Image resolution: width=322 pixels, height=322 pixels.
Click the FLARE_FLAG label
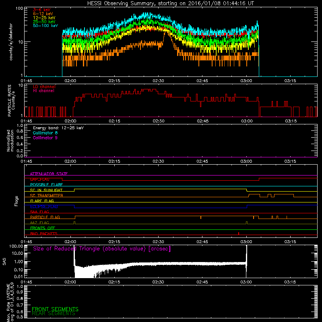click(42, 201)
